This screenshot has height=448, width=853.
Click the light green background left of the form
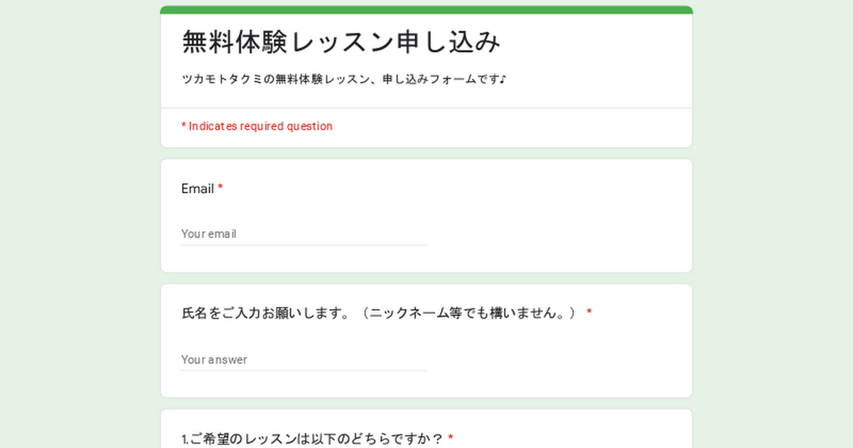tap(78, 228)
